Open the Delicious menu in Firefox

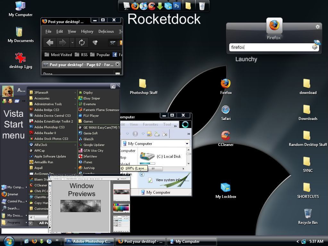pyautogui.click(x=106, y=31)
